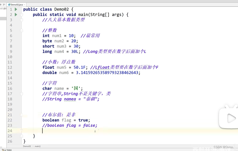Click the comment //八大基本数据类型
The image size is (238, 151).
64,20
